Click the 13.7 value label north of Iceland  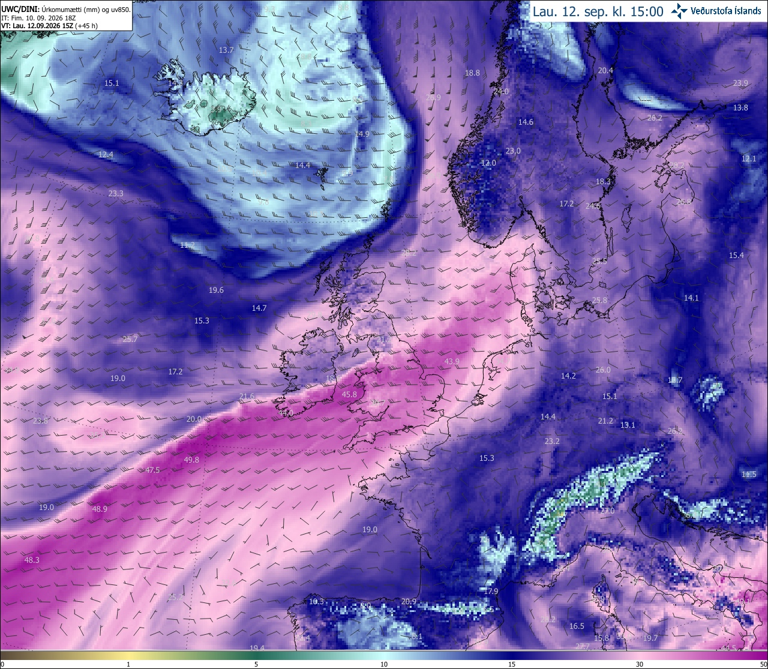[226, 50]
